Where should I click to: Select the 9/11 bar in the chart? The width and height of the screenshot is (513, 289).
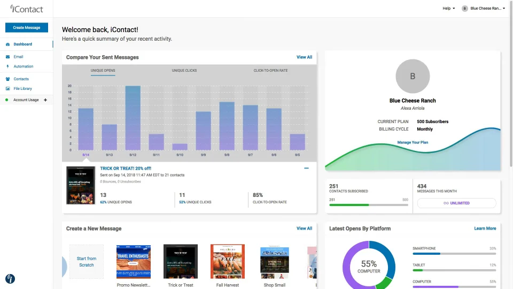pos(157,142)
